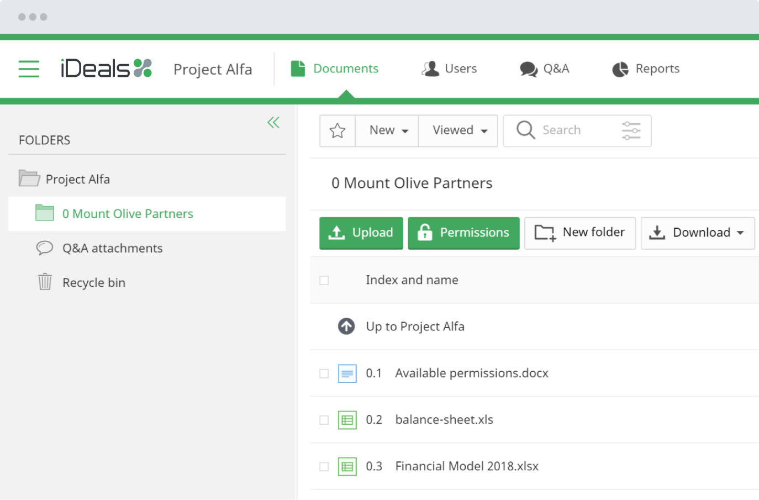759x500 pixels.
Task: Collapse the folders panel with double chevron
Action: [x=273, y=123]
